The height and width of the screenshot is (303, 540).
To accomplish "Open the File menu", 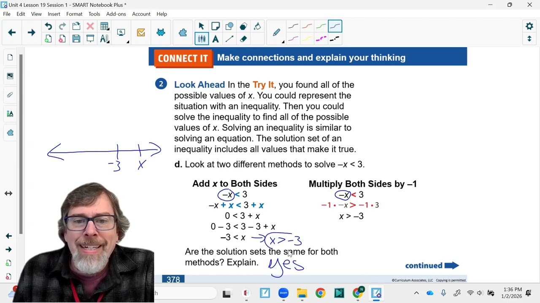I will click(7, 14).
